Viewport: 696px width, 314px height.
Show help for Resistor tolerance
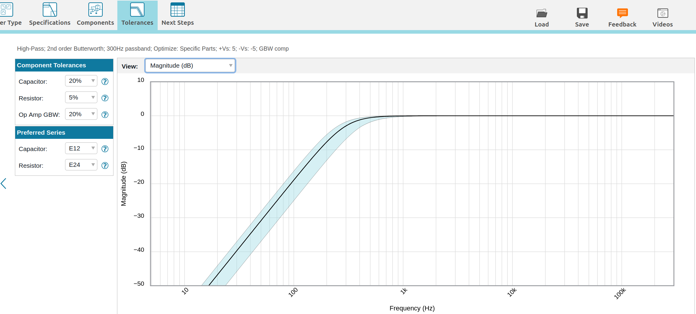tap(105, 98)
